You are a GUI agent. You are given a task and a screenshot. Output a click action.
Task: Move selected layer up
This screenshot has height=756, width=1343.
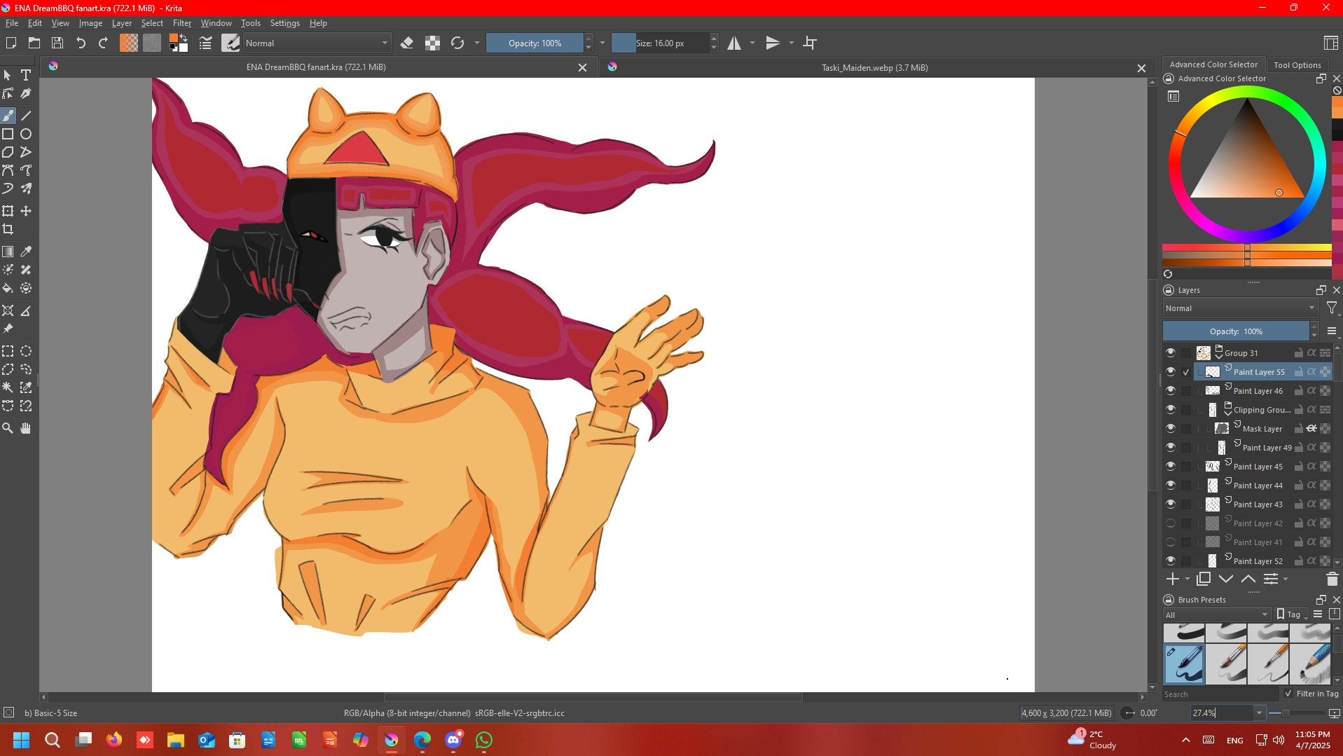[1248, 579]
